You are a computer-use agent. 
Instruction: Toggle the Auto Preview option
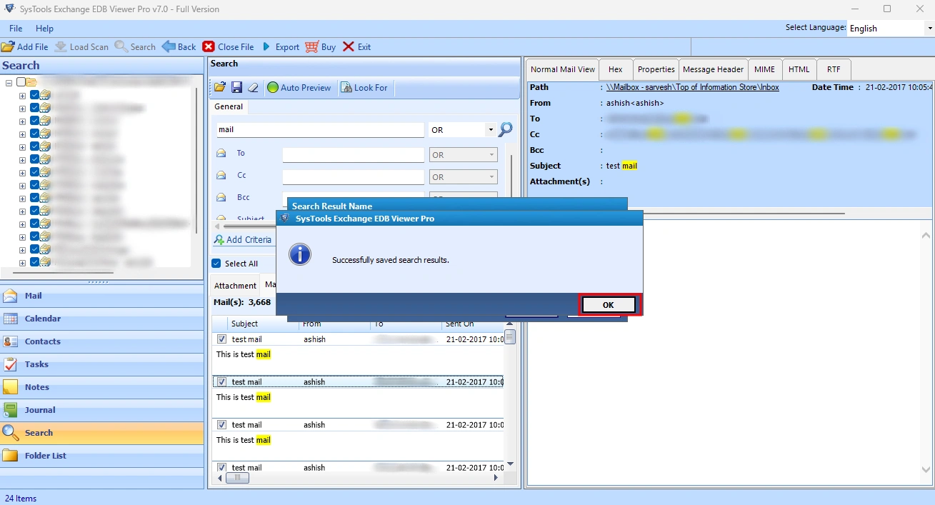(x=299, y=87)
